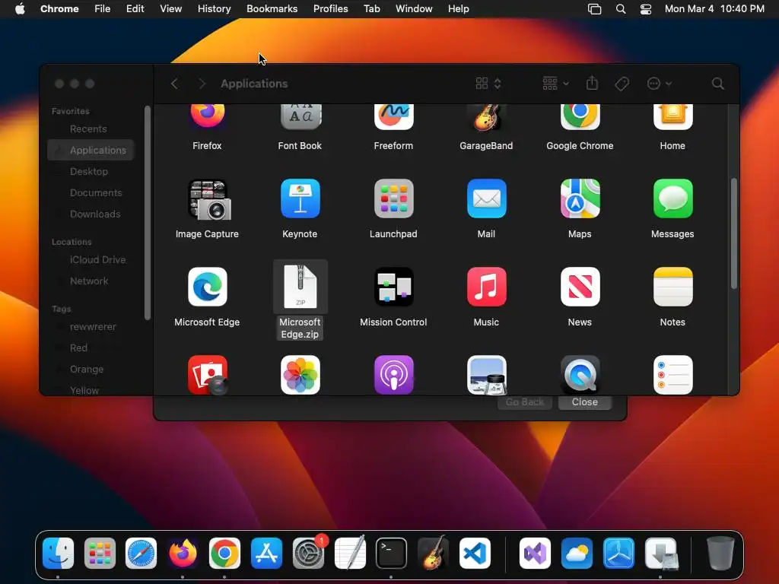
Task: Open the Group By dropdown in Finder
Action: [555, 84]
